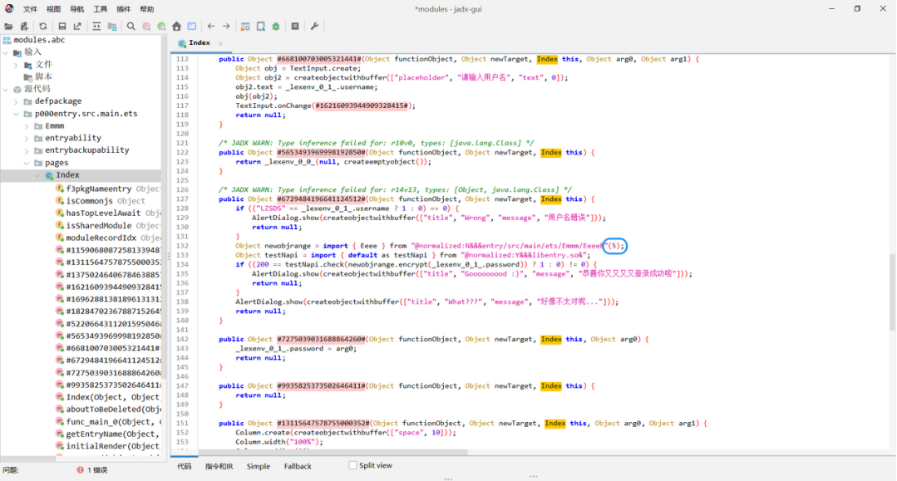The image size is (897, 481).
Task: Open file via the folder toolbar icon
Action: (x=8, y=27)
